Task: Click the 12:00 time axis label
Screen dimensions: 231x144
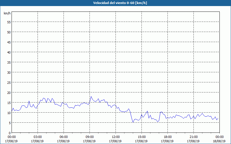Action: (x=115, y=137)
